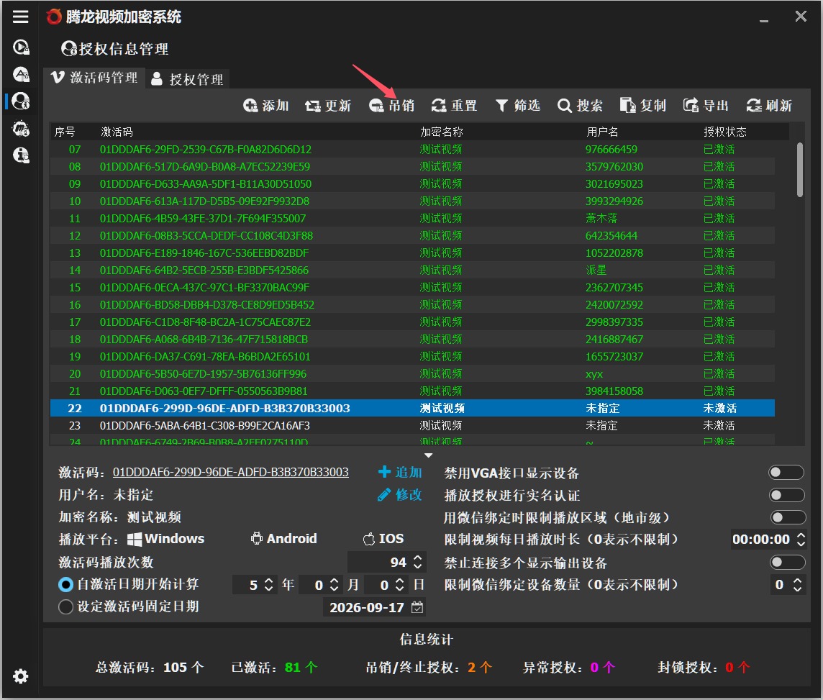Select row 11 with user 萧木落
This screenshot has height=700, width=823.
412,218
